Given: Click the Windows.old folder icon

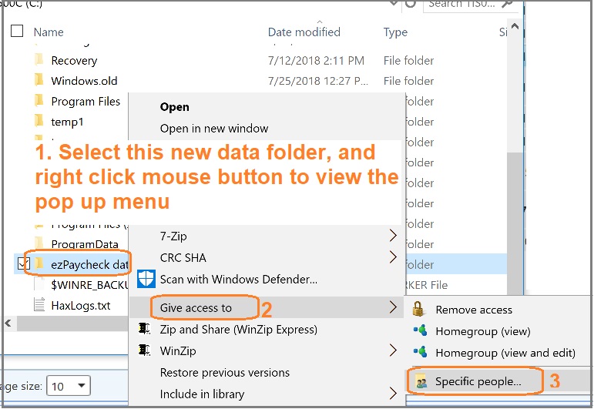Looking at the screenshot, I should [x=39, y=80].
